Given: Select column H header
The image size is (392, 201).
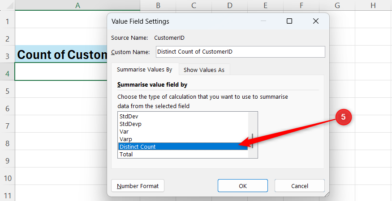Looking at the screenshot, I should pos(373,5).
